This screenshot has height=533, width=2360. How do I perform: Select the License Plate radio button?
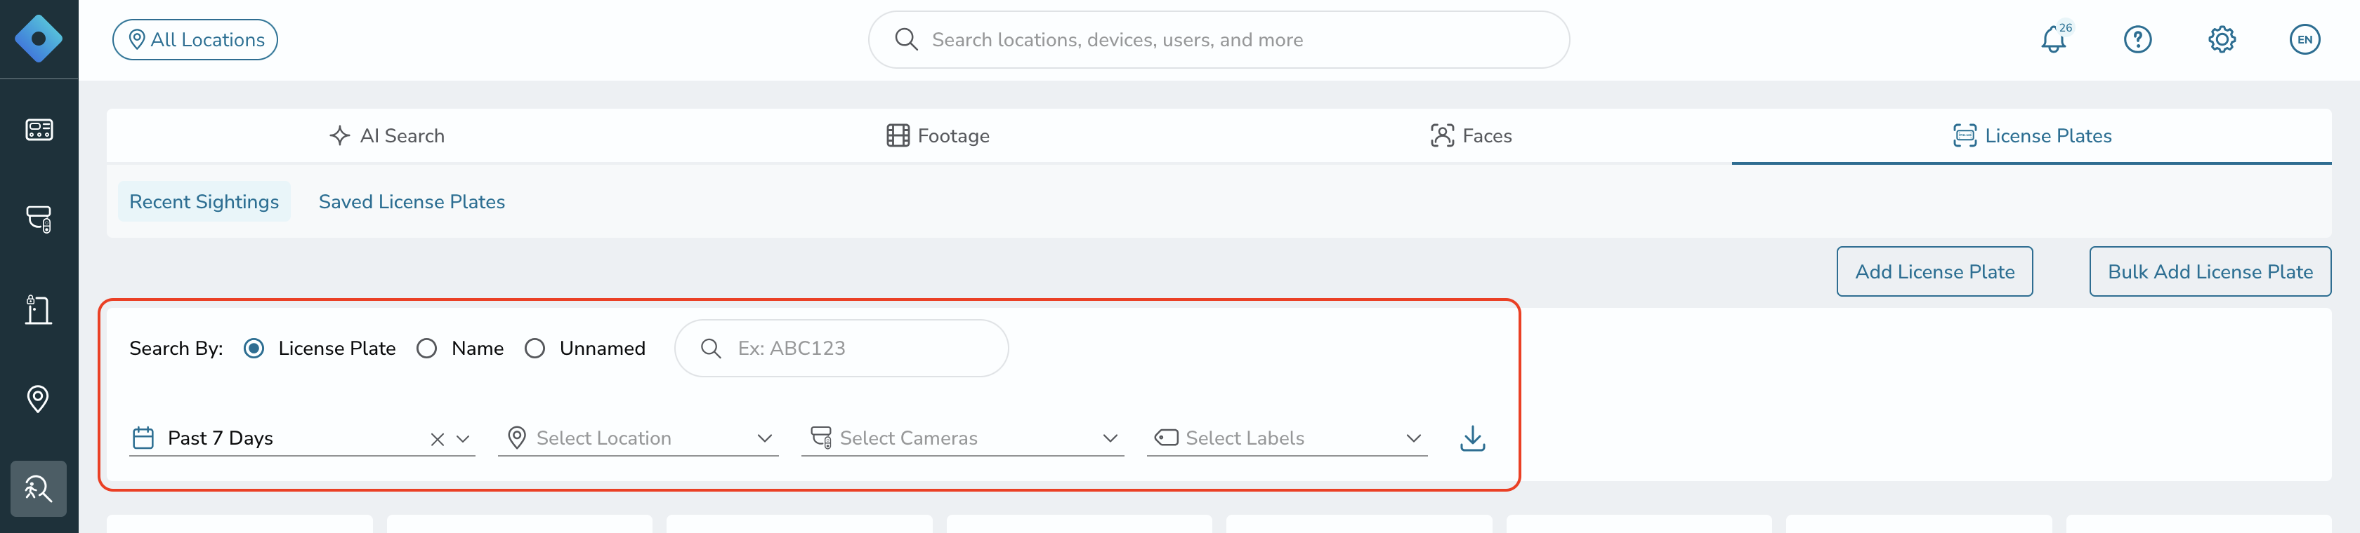point(254,349)
